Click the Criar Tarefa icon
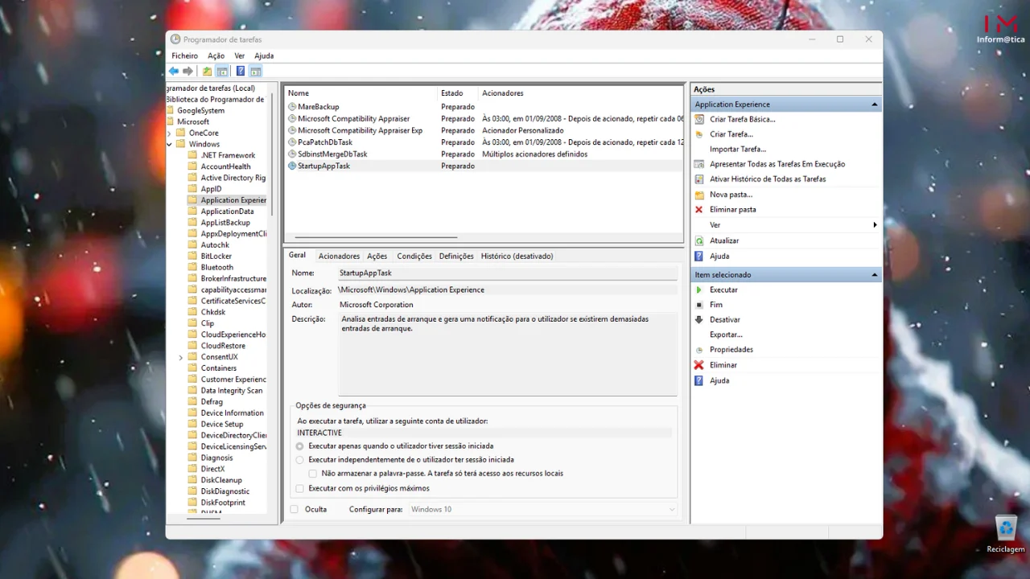Viewport: 1030px width, 579px height. [699, 134]
